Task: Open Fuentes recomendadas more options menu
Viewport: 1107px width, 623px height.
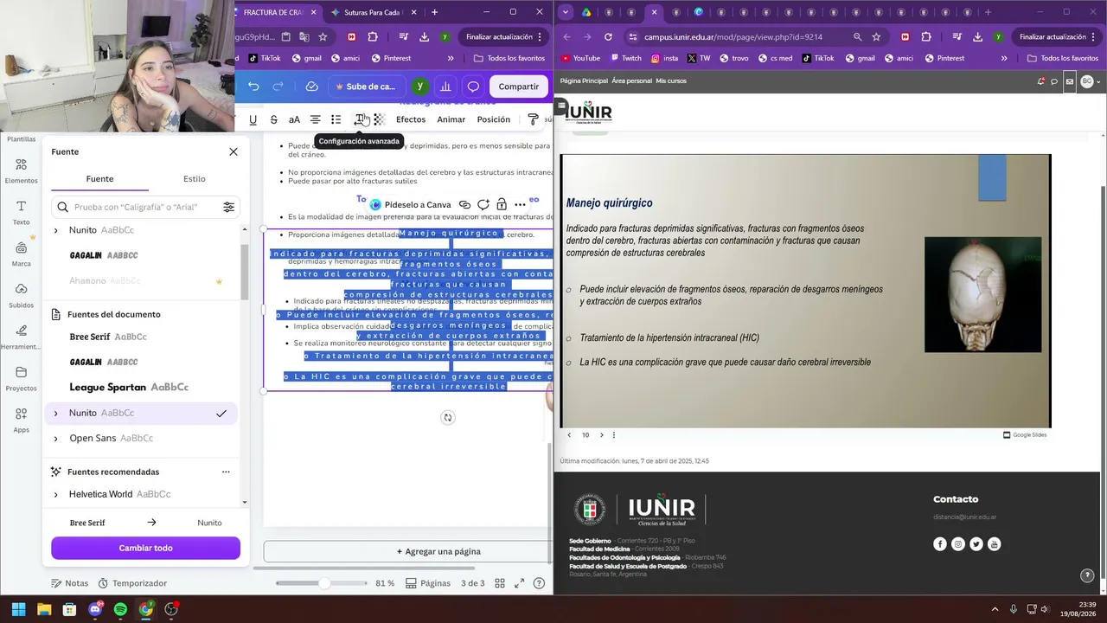Action: point(226,472)
